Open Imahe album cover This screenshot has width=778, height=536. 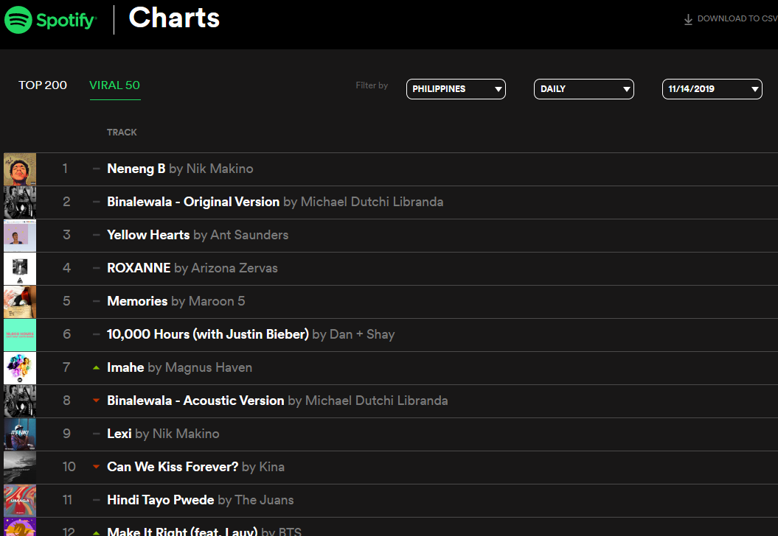20,368
